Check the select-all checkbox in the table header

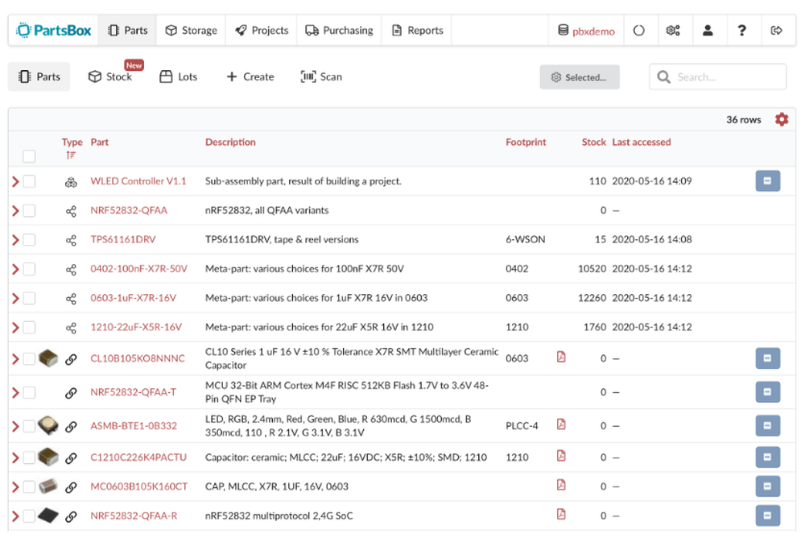tap(29, 155)
